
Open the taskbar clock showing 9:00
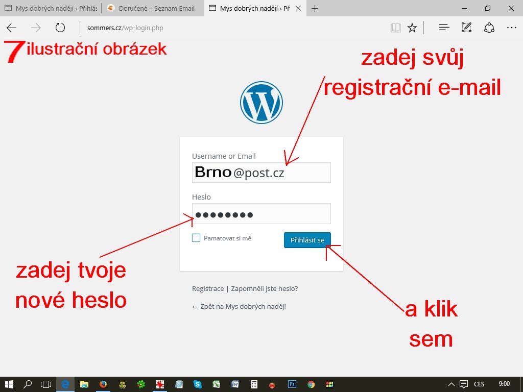click(504, 384)
